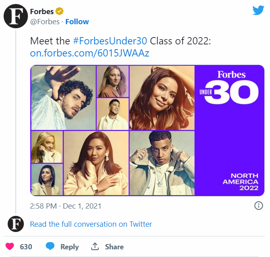Open portrait of woman with long auburn hair
Viewport: 270px width, 257px height.
click(162, 97)
